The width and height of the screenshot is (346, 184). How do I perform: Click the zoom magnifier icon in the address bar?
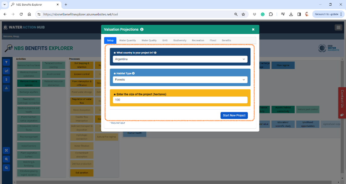tap(236, 14)
